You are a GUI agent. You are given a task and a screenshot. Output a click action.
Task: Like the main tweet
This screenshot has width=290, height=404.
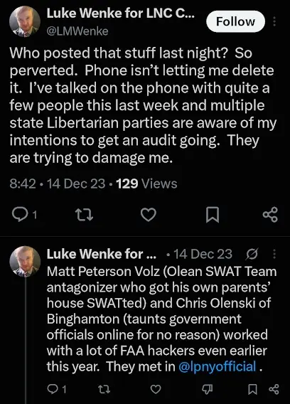pos(149,215)
